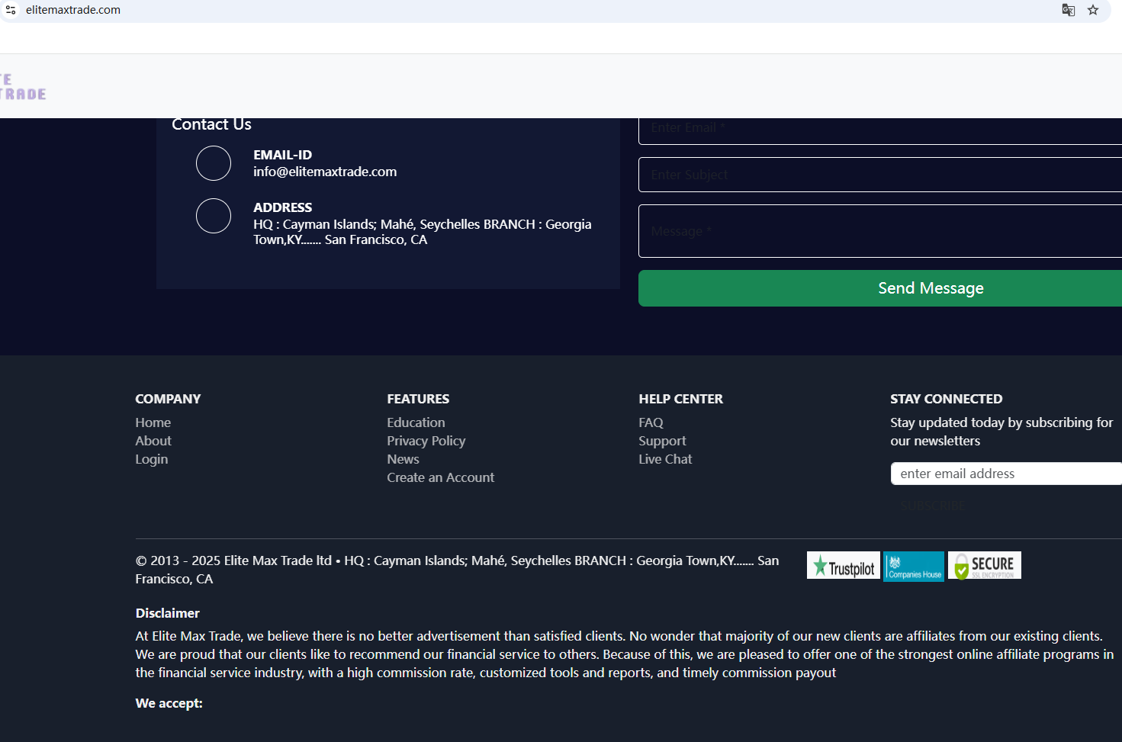Open the Privacy Policy link
The image size is (1122, 742).
(426, 441)
